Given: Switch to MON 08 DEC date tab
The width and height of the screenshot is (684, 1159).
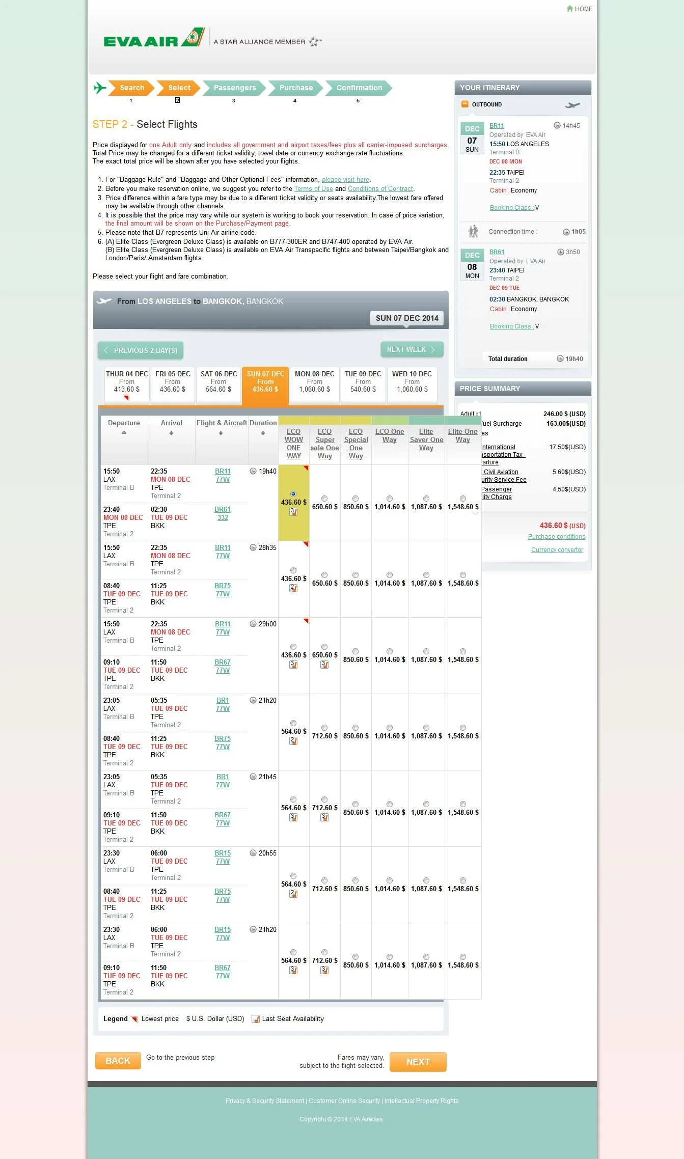Looking at the screenshot, I should click(x=314, y=385).
